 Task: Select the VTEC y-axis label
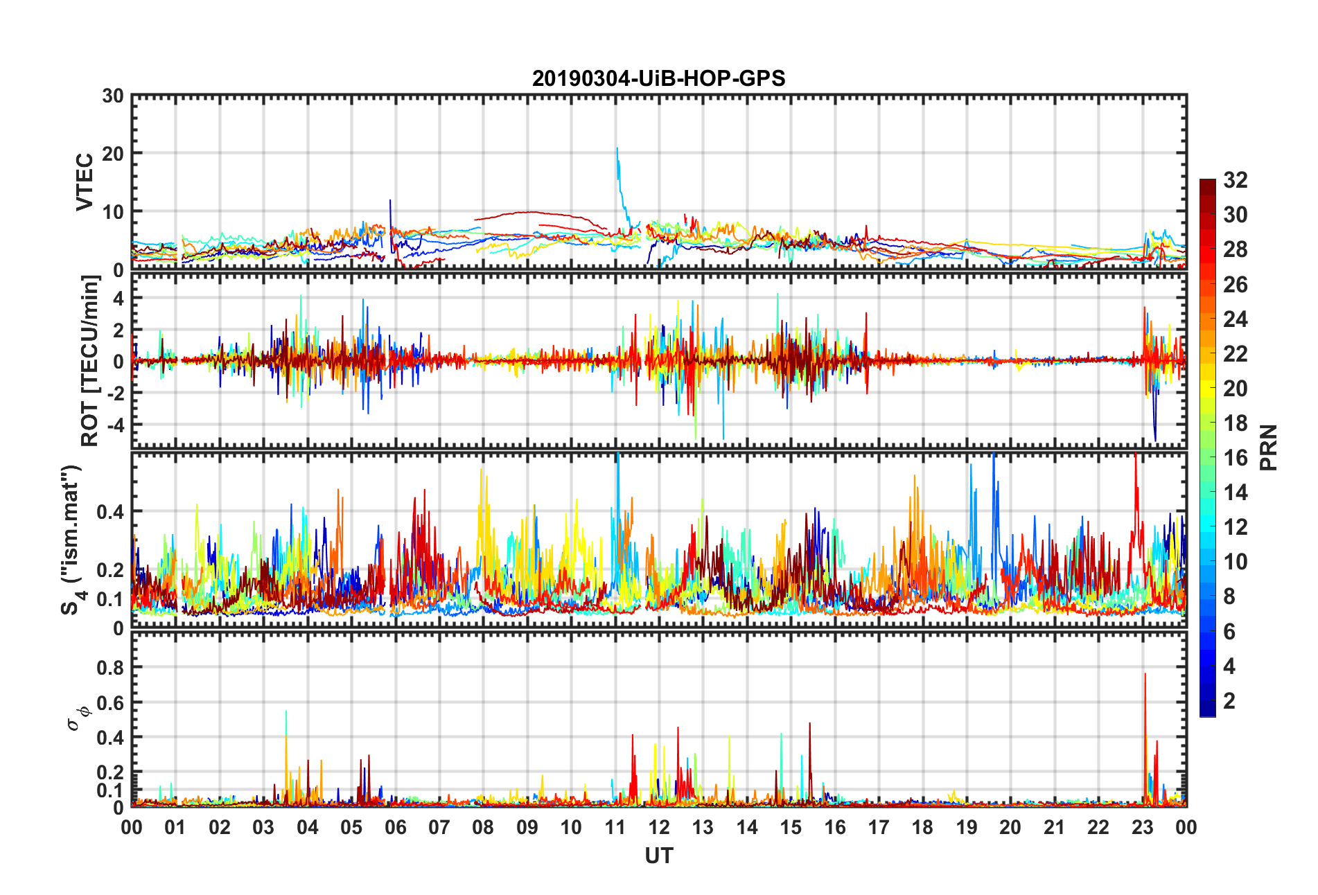[x=85, y=182]
